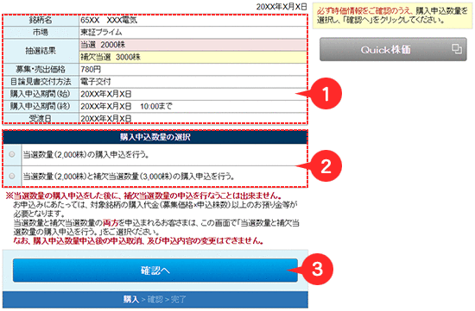Click the 購入 step in the breadcrumb
Image resolution: width=475 pixels, height=311 pixels.
(x=131, y=300)
